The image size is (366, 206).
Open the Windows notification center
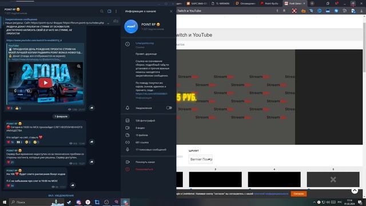(360, 202)
